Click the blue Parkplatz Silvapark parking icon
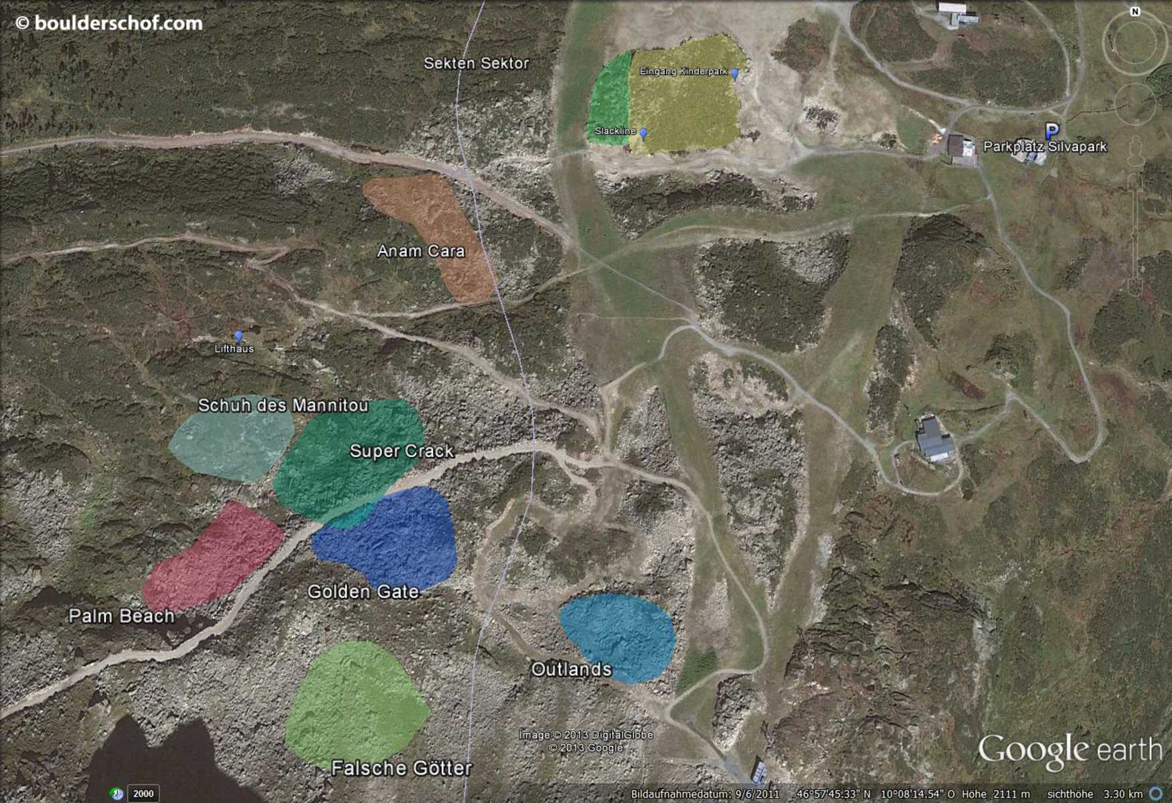1172x803 pixels. 1052,130
